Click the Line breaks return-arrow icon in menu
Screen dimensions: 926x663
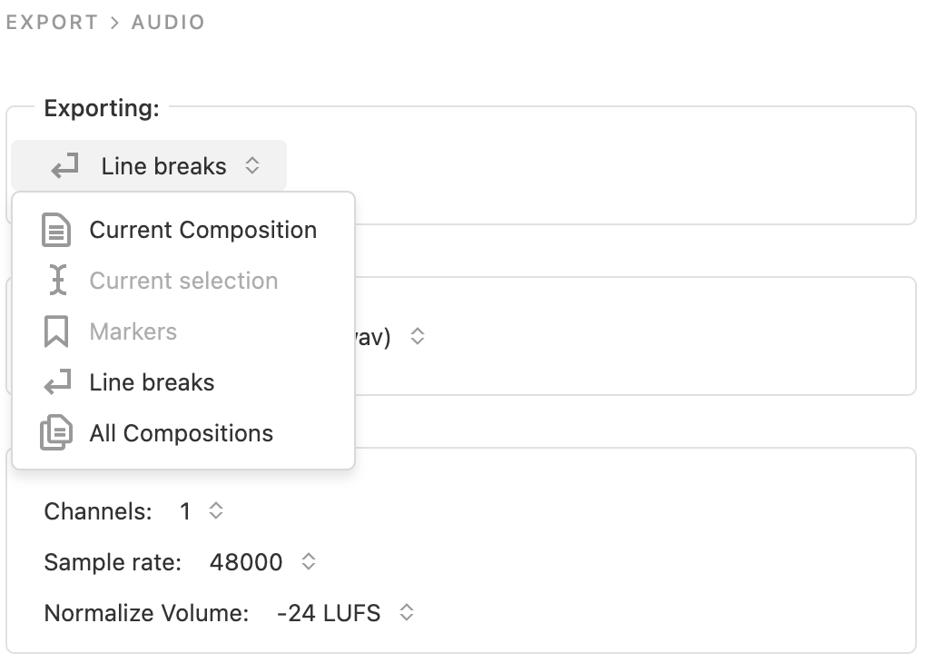click(57, 382)
